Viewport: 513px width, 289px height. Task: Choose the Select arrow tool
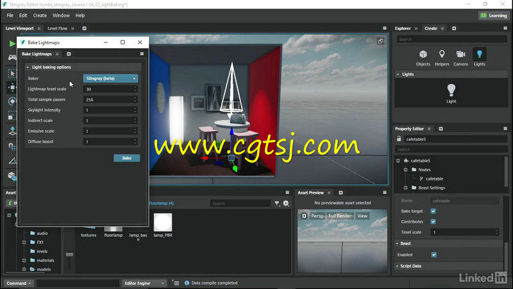tap(12, 73)
